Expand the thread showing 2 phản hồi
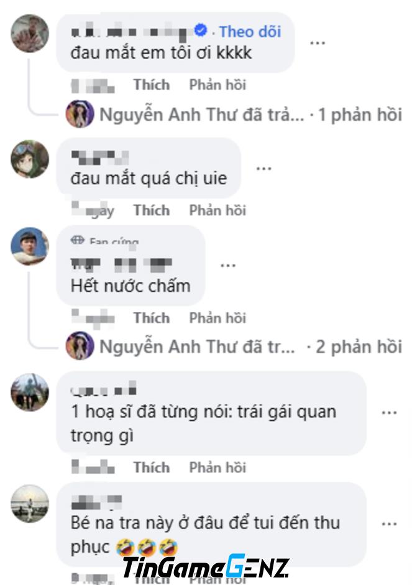This screenshot has height=585, width=412. 359,347
